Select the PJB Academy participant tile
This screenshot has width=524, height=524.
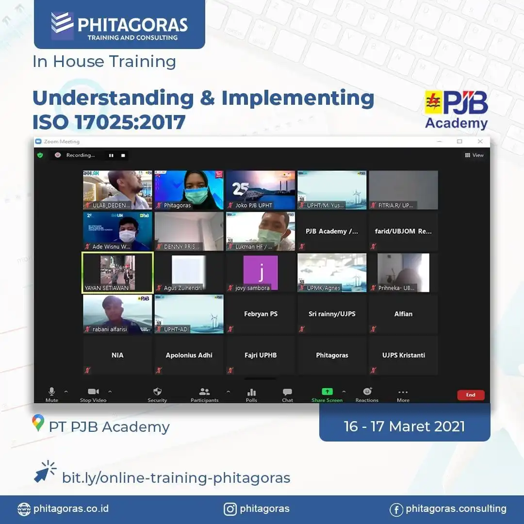pyautogui.click(x=332, y=231)
